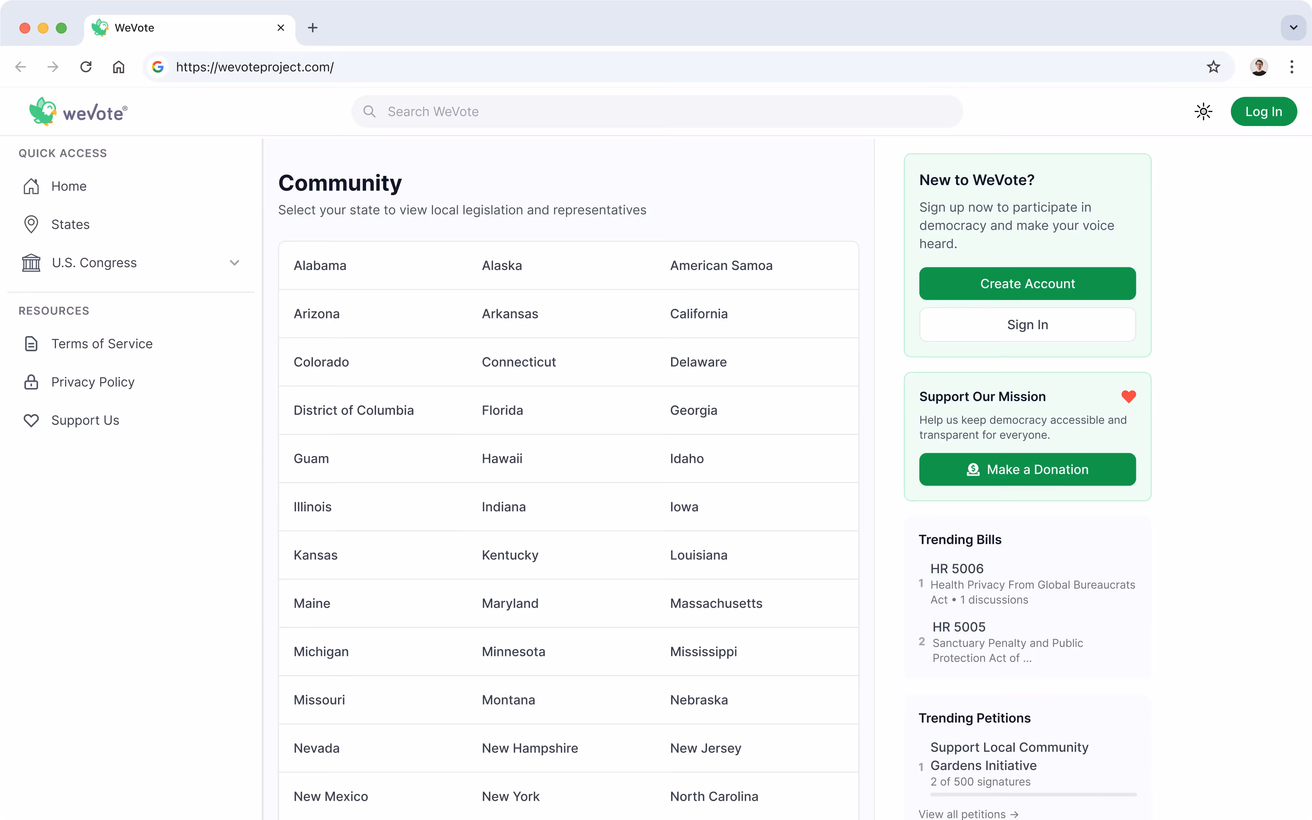Screen dimensions: 1312x820
Task: Select Alabama from the state list
Action: coord(319,266)
